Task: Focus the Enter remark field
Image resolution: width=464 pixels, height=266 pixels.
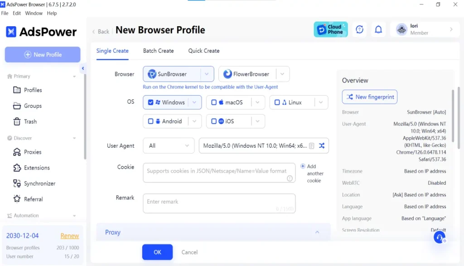Action: click(x=219, y=204)
